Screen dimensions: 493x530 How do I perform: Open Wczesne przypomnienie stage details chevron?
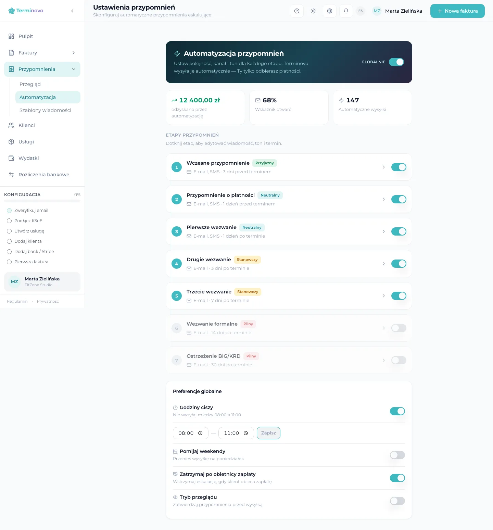[x=383, y=167]
